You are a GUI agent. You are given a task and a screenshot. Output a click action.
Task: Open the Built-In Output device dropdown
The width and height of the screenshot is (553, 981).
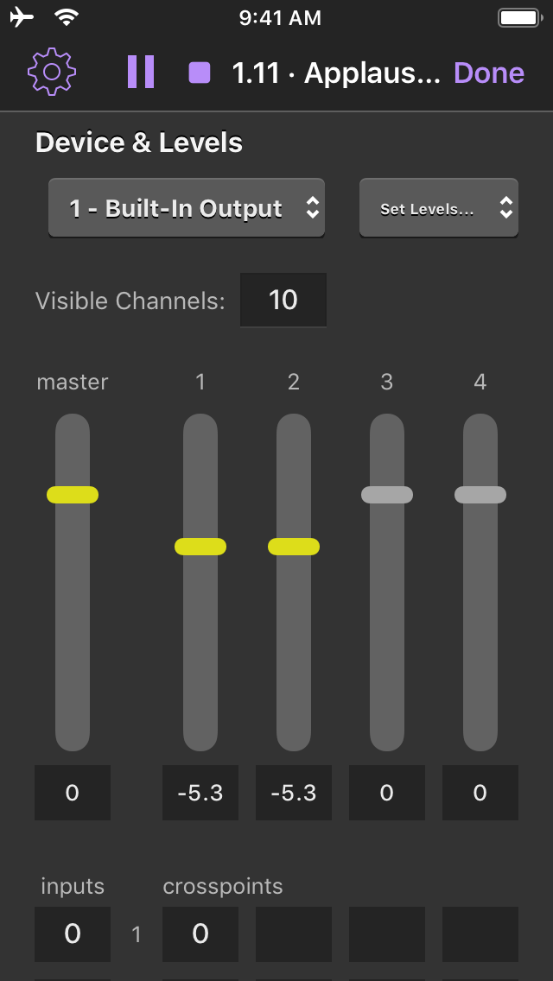(187, 208)
